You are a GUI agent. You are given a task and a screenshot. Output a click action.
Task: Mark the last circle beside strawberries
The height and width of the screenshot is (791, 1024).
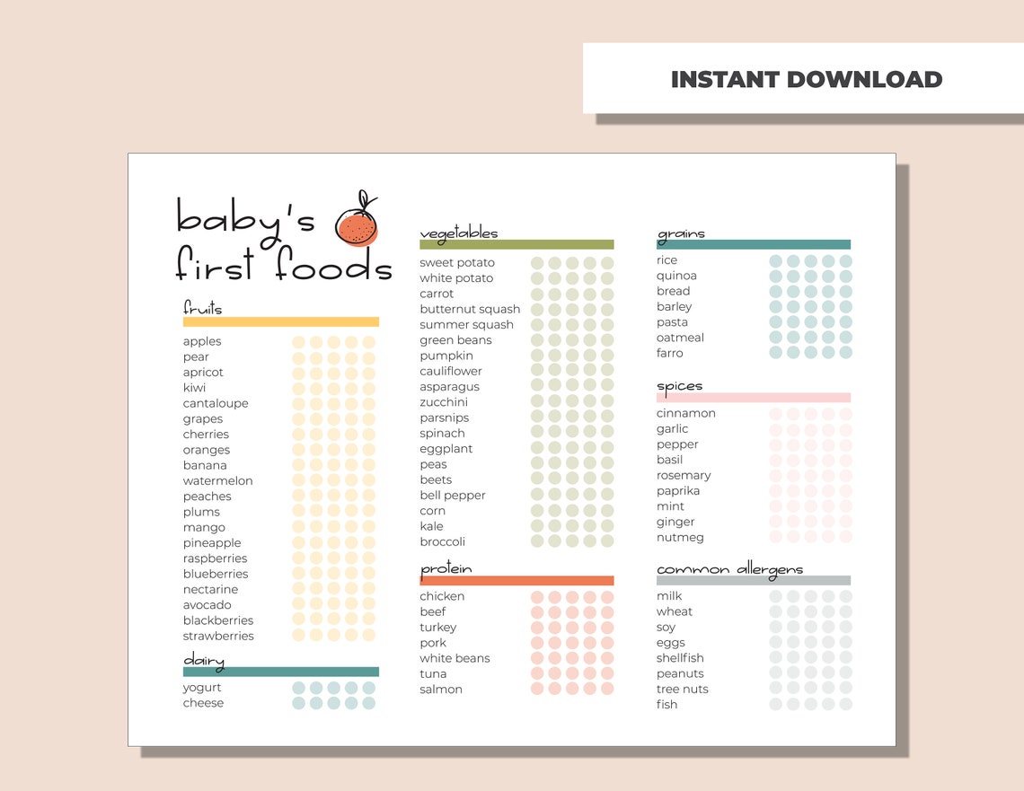coord(369,635)
